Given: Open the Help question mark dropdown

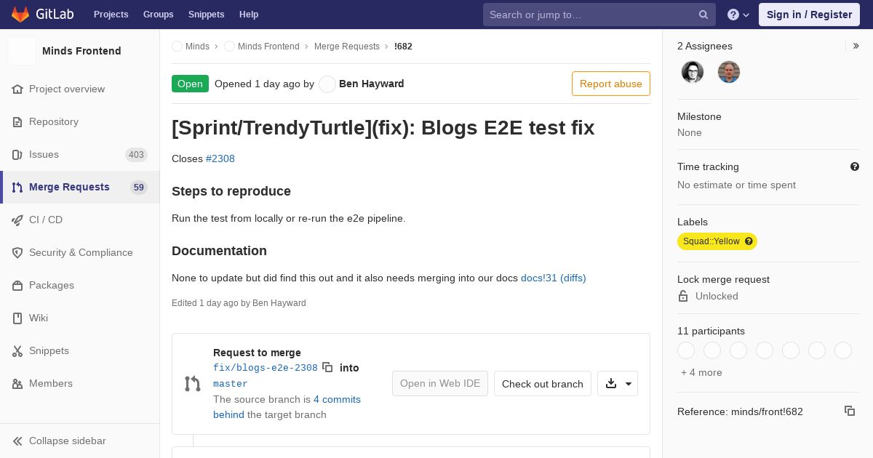Looking at the screenshot, I should [738, 15].
